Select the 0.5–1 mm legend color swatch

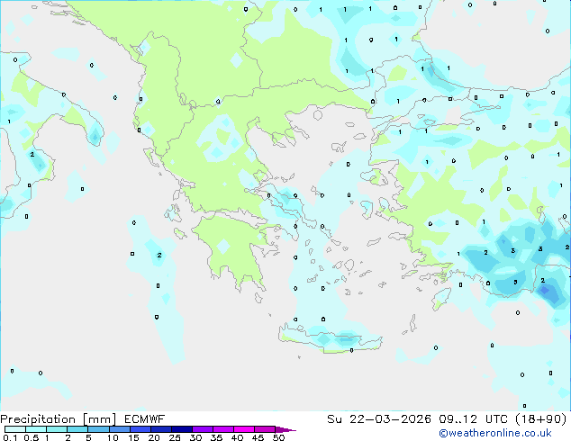pyautogui.click(x=36, y=429)
